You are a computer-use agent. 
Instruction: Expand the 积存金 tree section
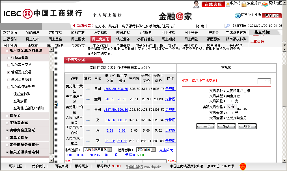[x=7, y=116]
